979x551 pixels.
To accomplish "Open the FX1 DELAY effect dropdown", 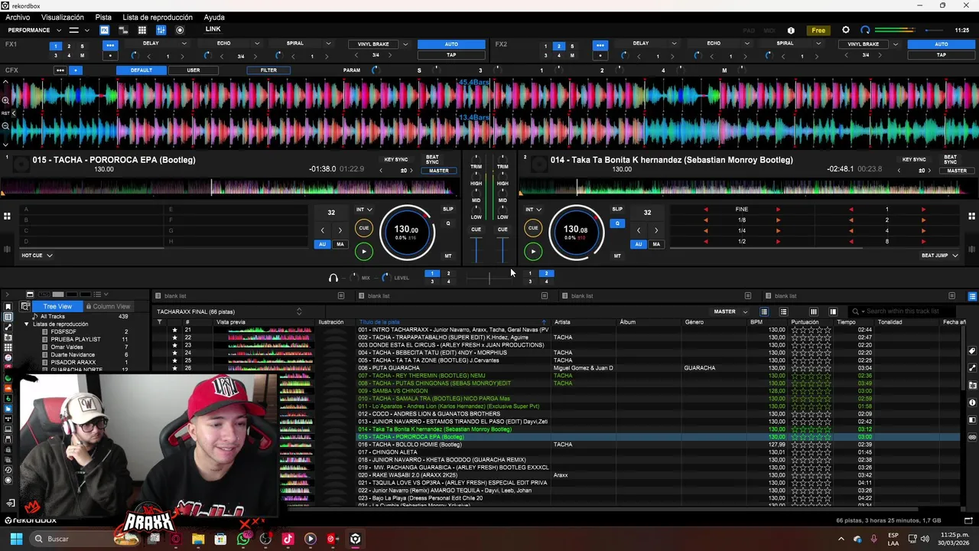I will [x=184, y=44].
